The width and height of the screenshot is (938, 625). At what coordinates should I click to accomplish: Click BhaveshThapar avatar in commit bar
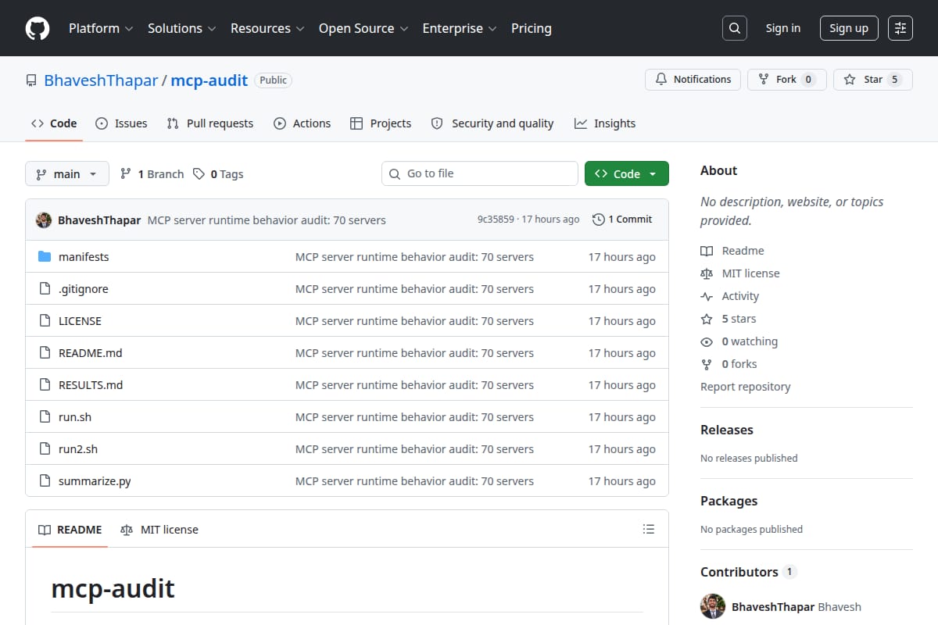click(x=44, y=220)
